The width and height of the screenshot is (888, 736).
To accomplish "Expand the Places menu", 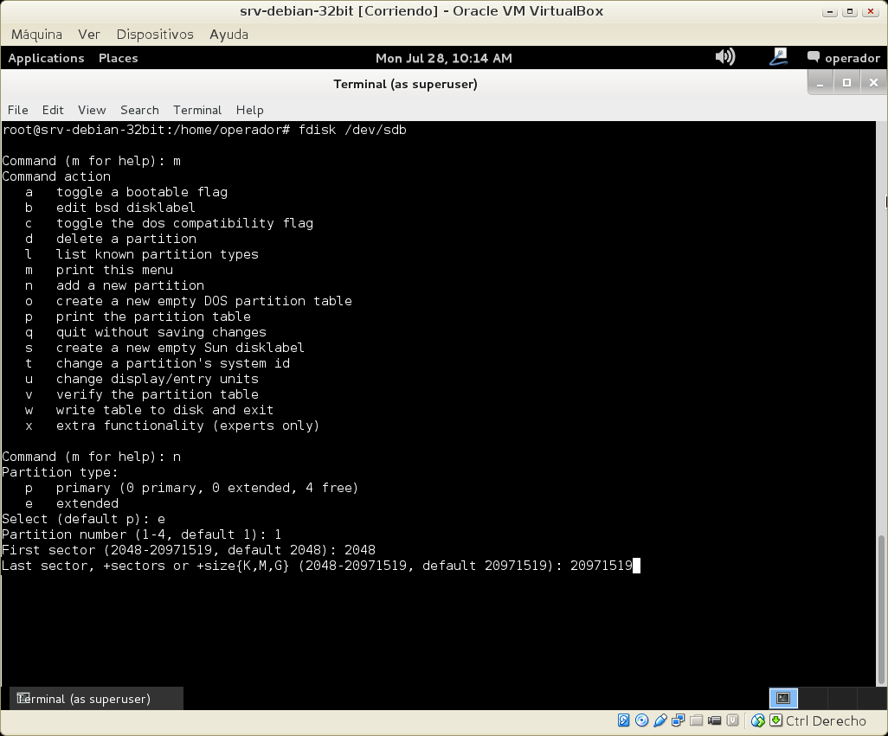I will [x=118, y=58].
